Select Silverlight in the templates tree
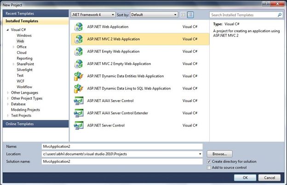 point(26,70)
